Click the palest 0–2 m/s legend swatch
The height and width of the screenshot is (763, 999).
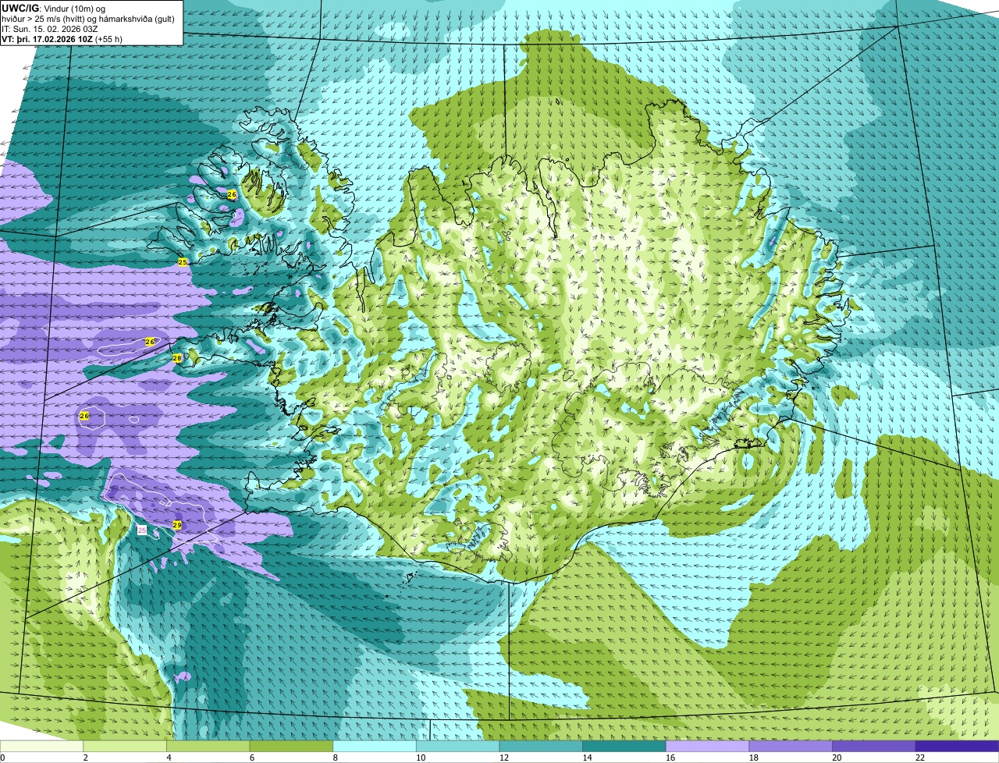41,747
